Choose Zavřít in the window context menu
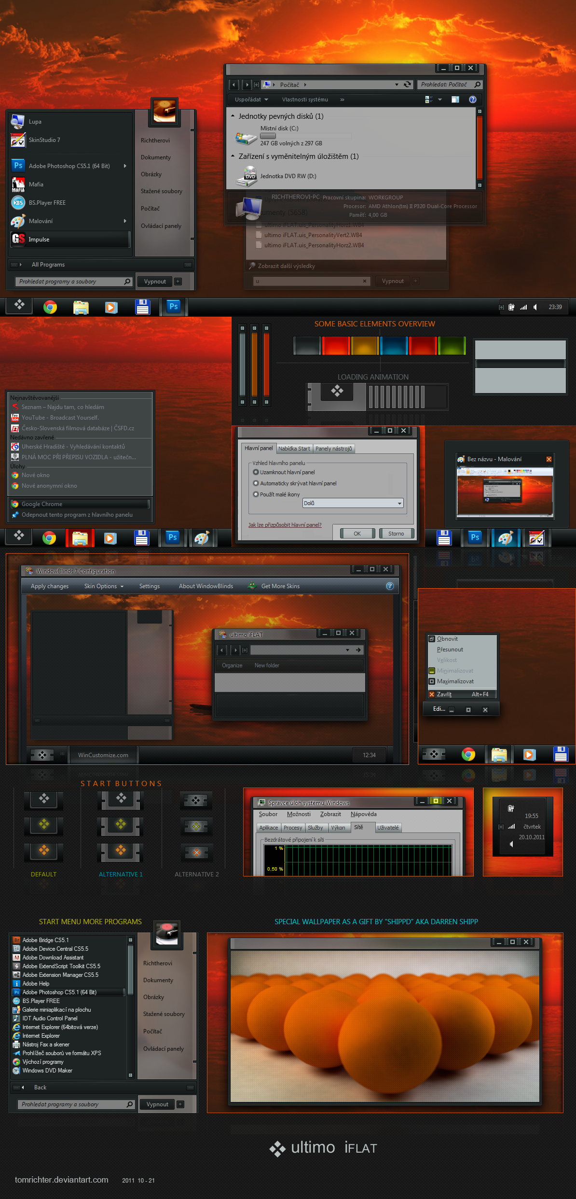 (462, 694)
